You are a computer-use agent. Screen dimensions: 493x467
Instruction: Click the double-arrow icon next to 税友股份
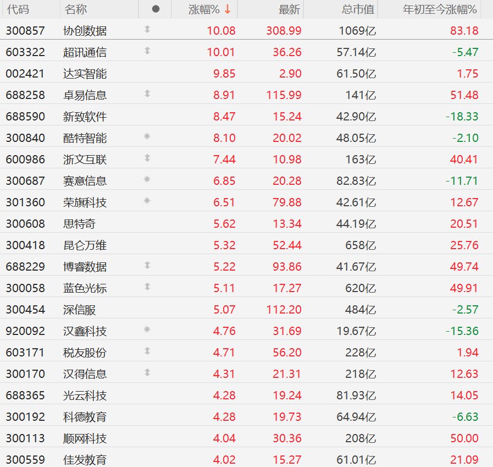click(x=147, y=351)
